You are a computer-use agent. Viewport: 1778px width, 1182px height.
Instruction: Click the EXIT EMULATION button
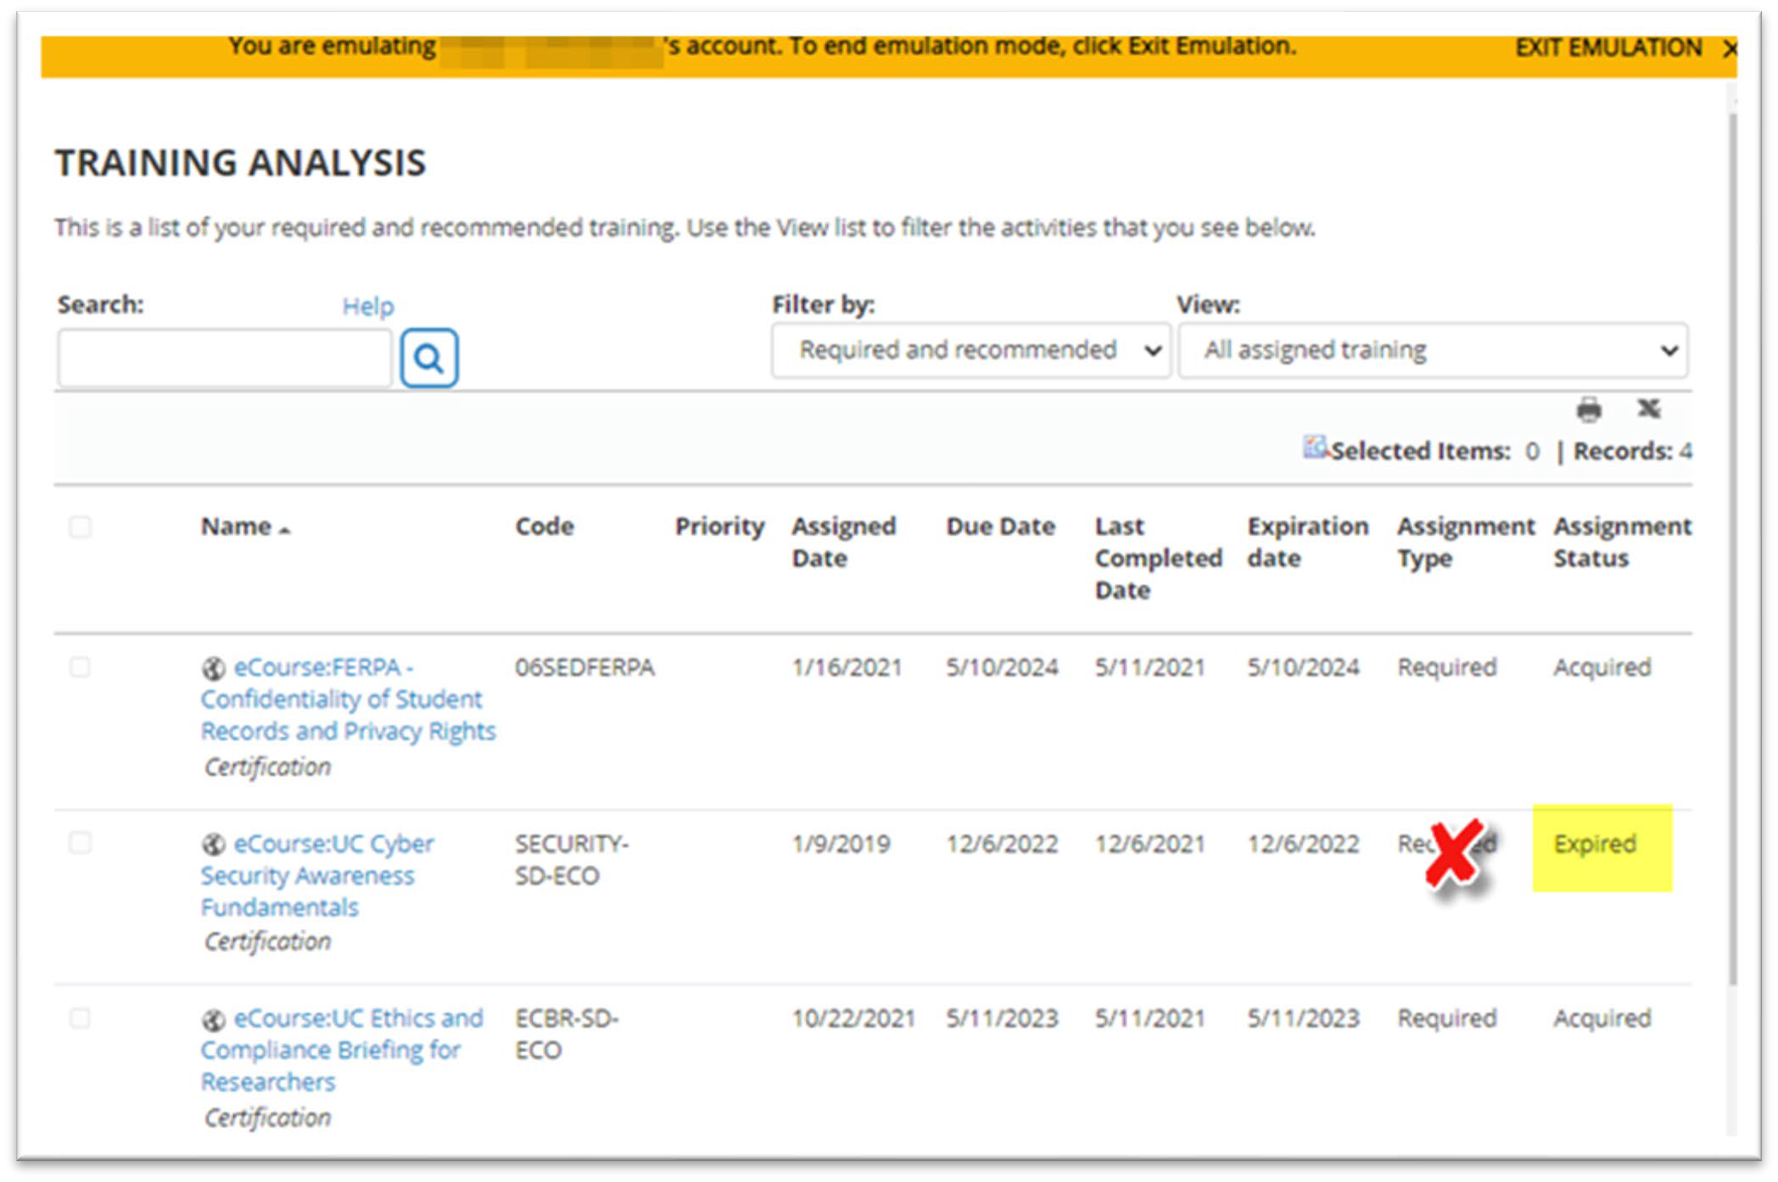point(1608,47)
